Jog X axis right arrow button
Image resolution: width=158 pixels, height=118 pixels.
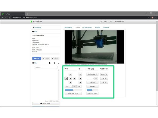click(x=74, y=78)
